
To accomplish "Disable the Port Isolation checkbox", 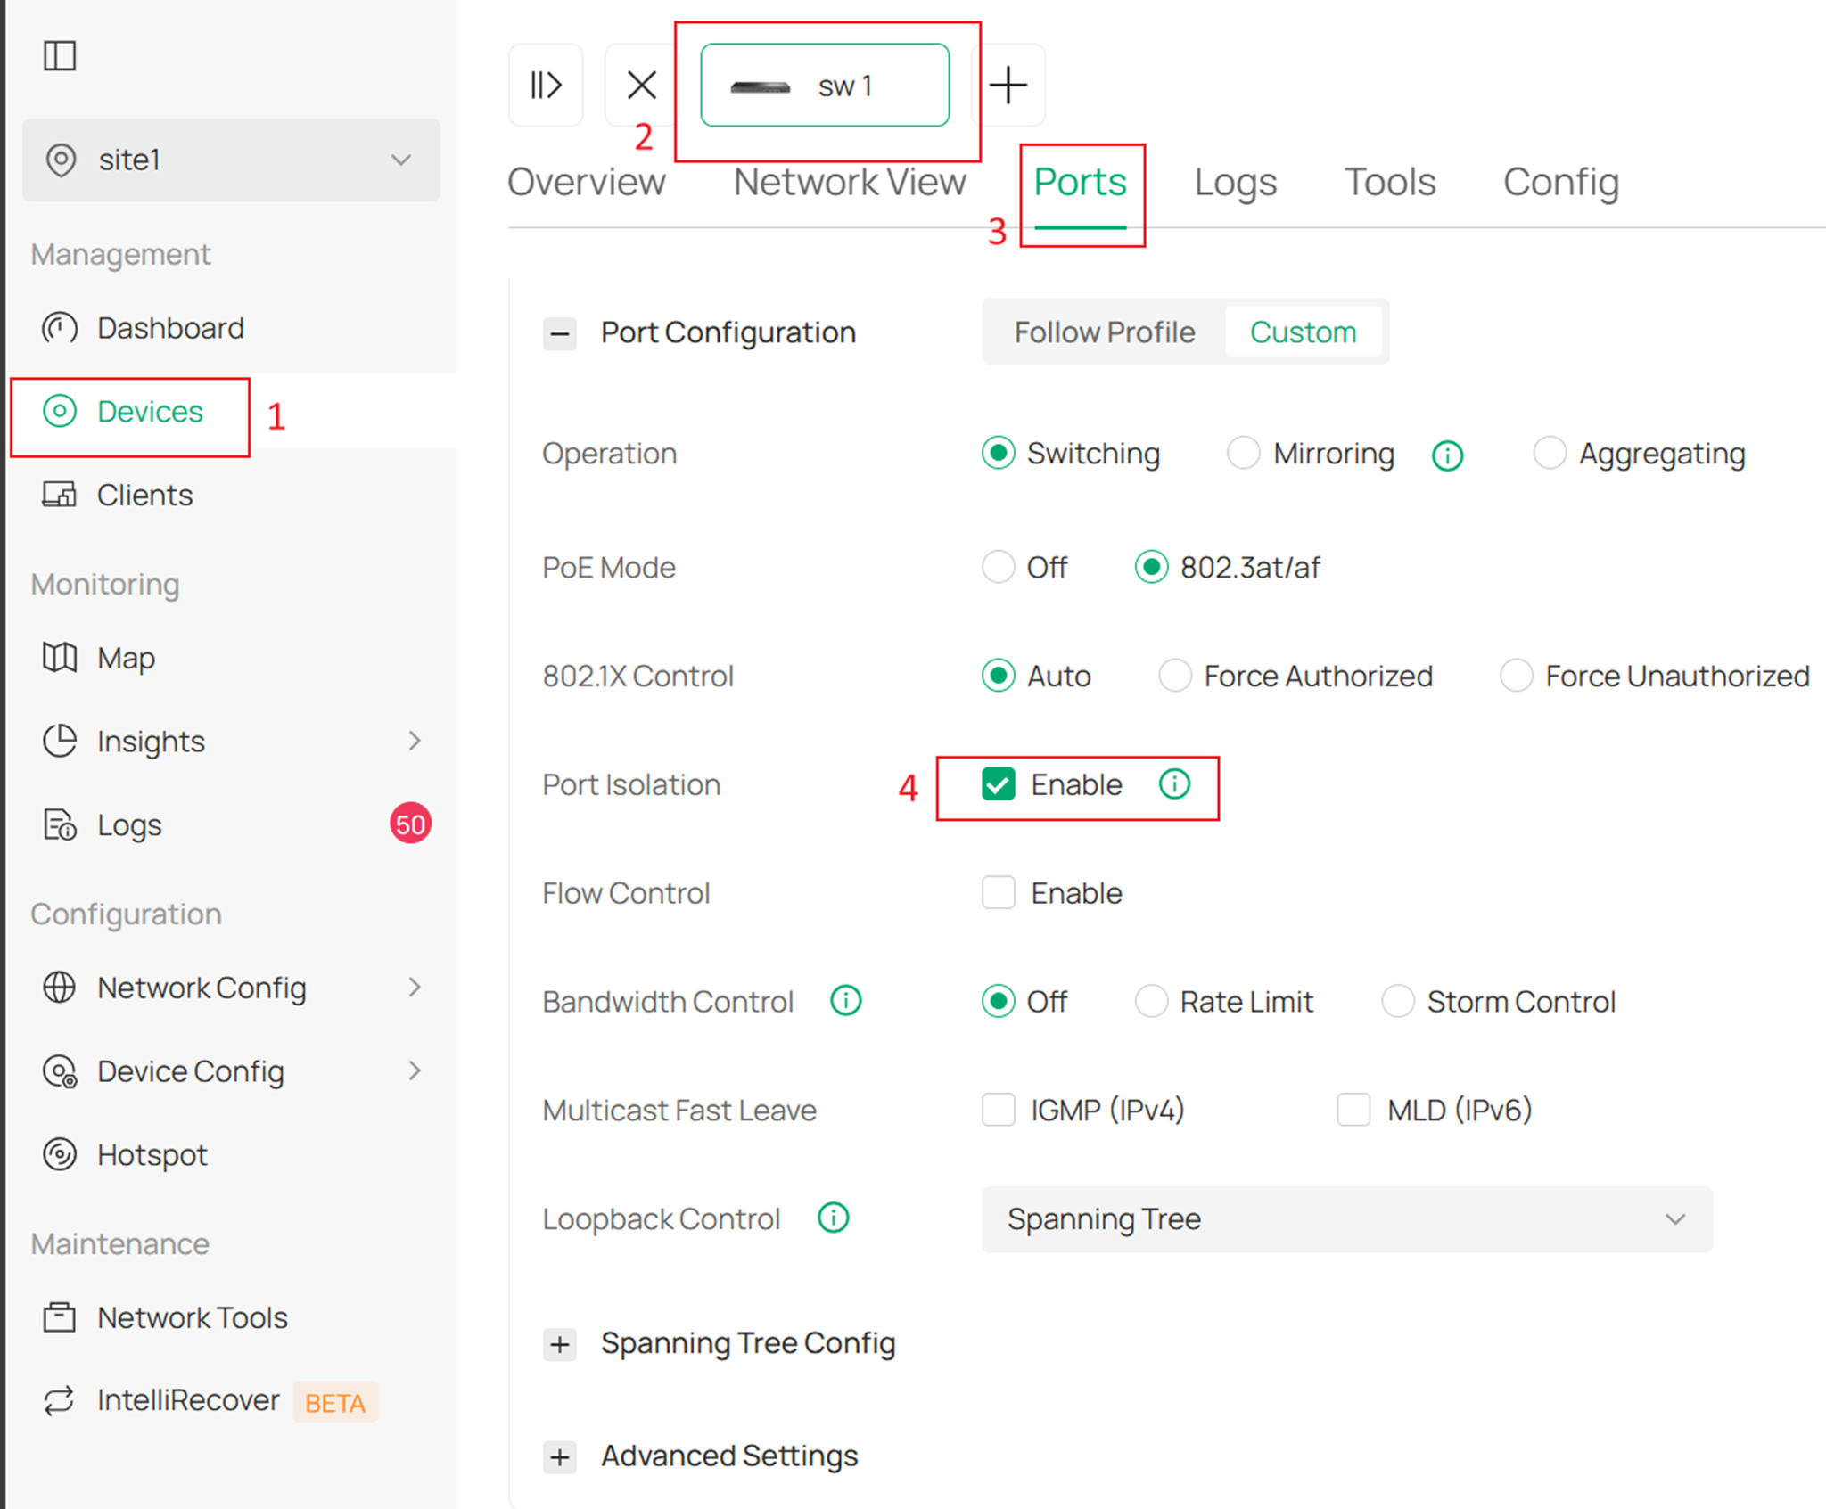I will (x=998, y=784).
